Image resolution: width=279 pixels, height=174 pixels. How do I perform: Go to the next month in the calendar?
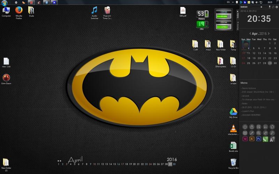269,33
